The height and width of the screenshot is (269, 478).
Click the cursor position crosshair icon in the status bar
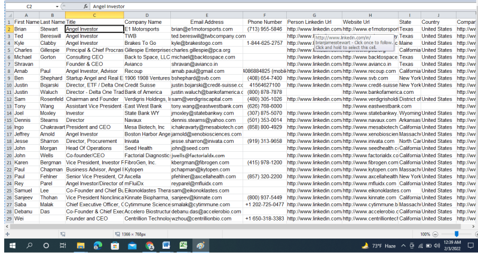(8, 234)
